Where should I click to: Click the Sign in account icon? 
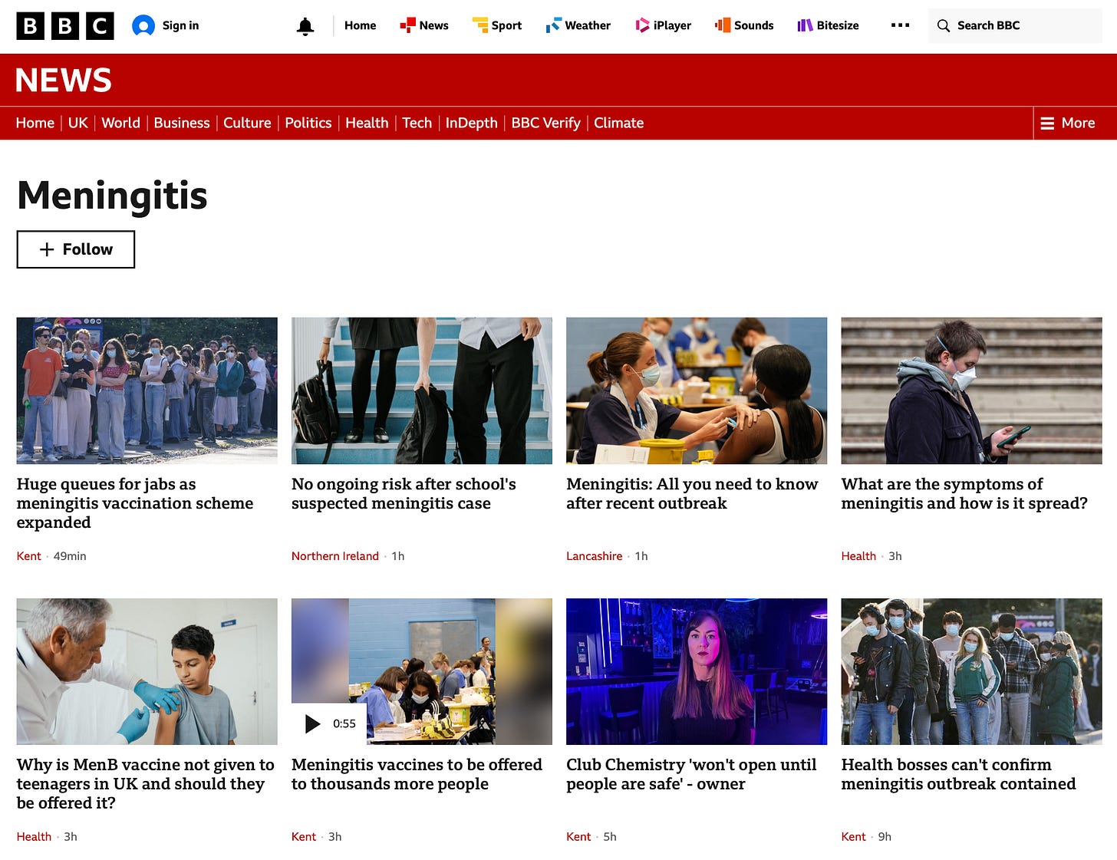point(143,26)
